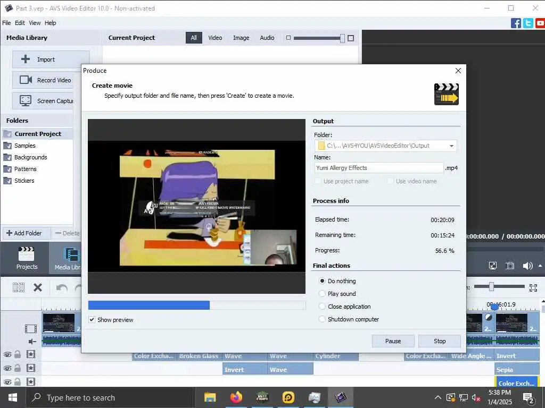Open the notification center icon
The image size is (545, 408).
pyautogui.click(x=529, y=398)
